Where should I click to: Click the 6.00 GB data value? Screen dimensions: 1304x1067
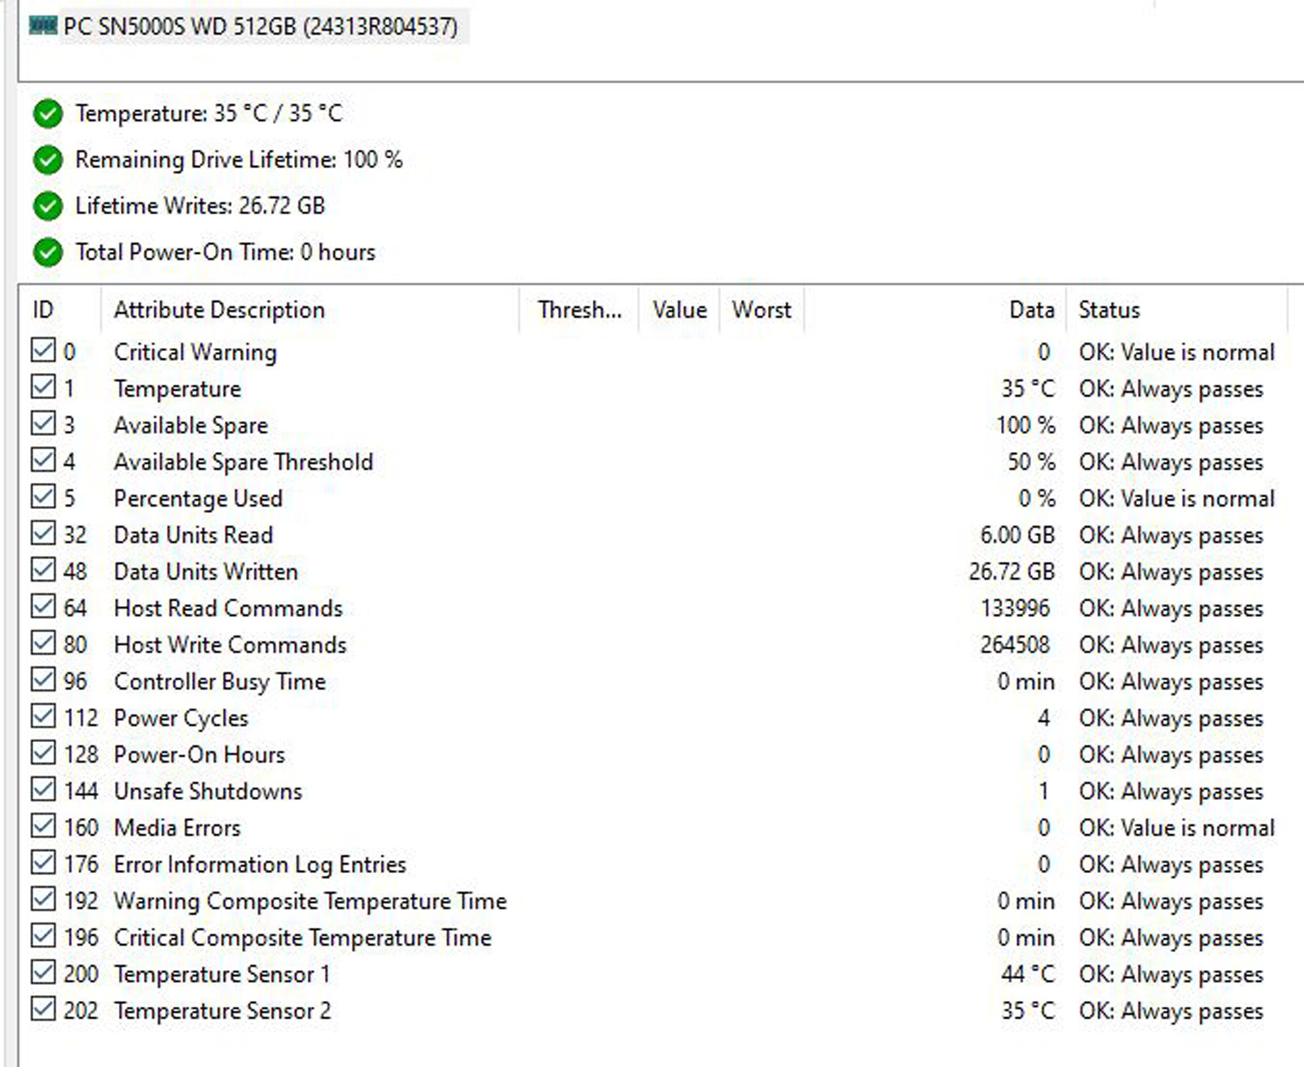click(x=1017, y=535)
